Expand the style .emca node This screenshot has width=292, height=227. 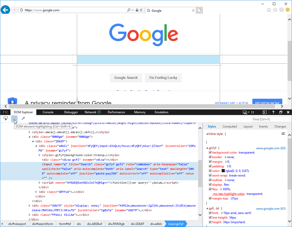pyautogui.click(x=29, y=132)
